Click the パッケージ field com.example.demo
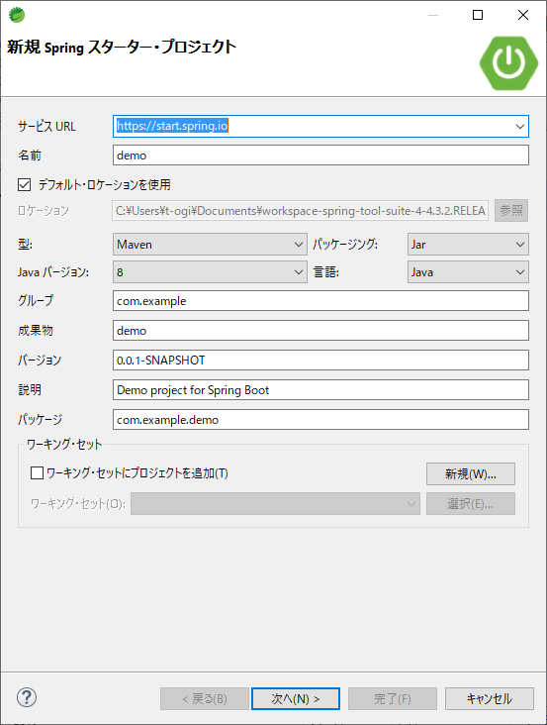 [320, 419]
